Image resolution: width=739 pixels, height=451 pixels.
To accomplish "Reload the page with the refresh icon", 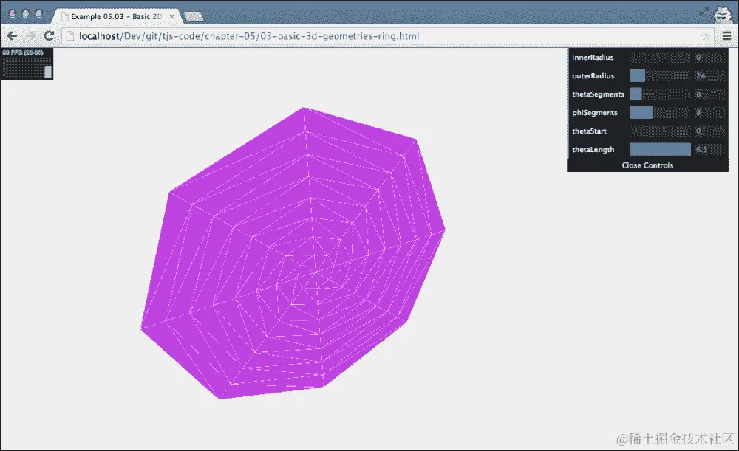I will click(x=49, y=35).
